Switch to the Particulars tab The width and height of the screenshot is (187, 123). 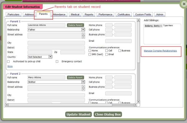tap(13, 14)
